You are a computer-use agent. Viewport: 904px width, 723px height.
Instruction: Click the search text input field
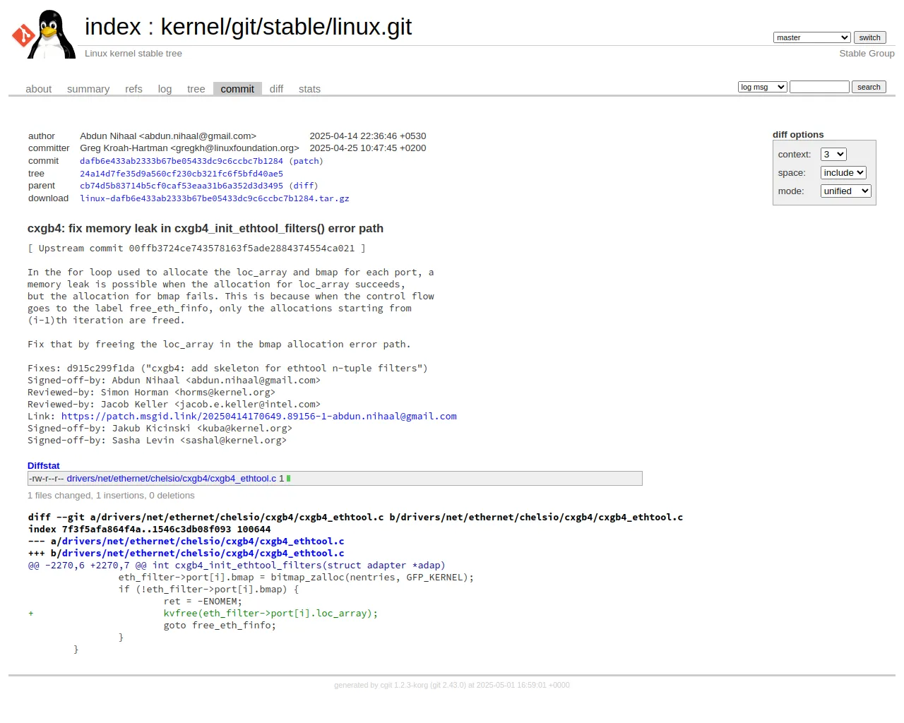pos(819,87)
